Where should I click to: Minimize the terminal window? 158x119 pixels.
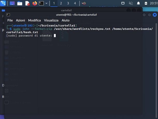click(144, 15)
